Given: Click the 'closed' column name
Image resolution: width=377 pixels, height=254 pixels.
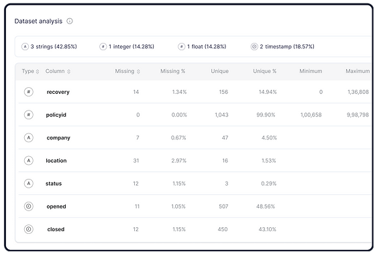Looking at the screenshot, I should point(56,229).
